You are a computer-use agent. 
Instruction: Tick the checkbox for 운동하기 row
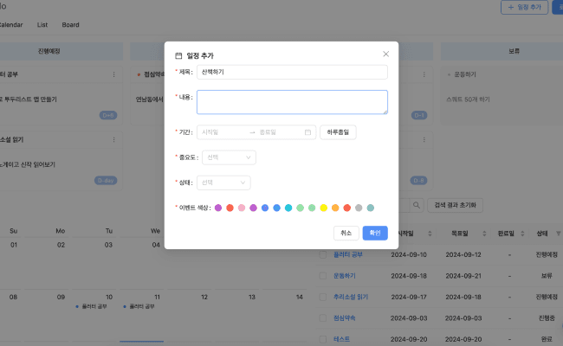click(323, 276)
